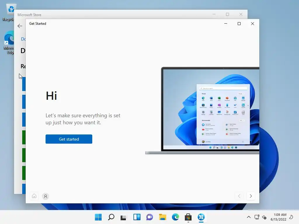Open notification center moon icon
The image size is (299, 224).
[291, 217]
